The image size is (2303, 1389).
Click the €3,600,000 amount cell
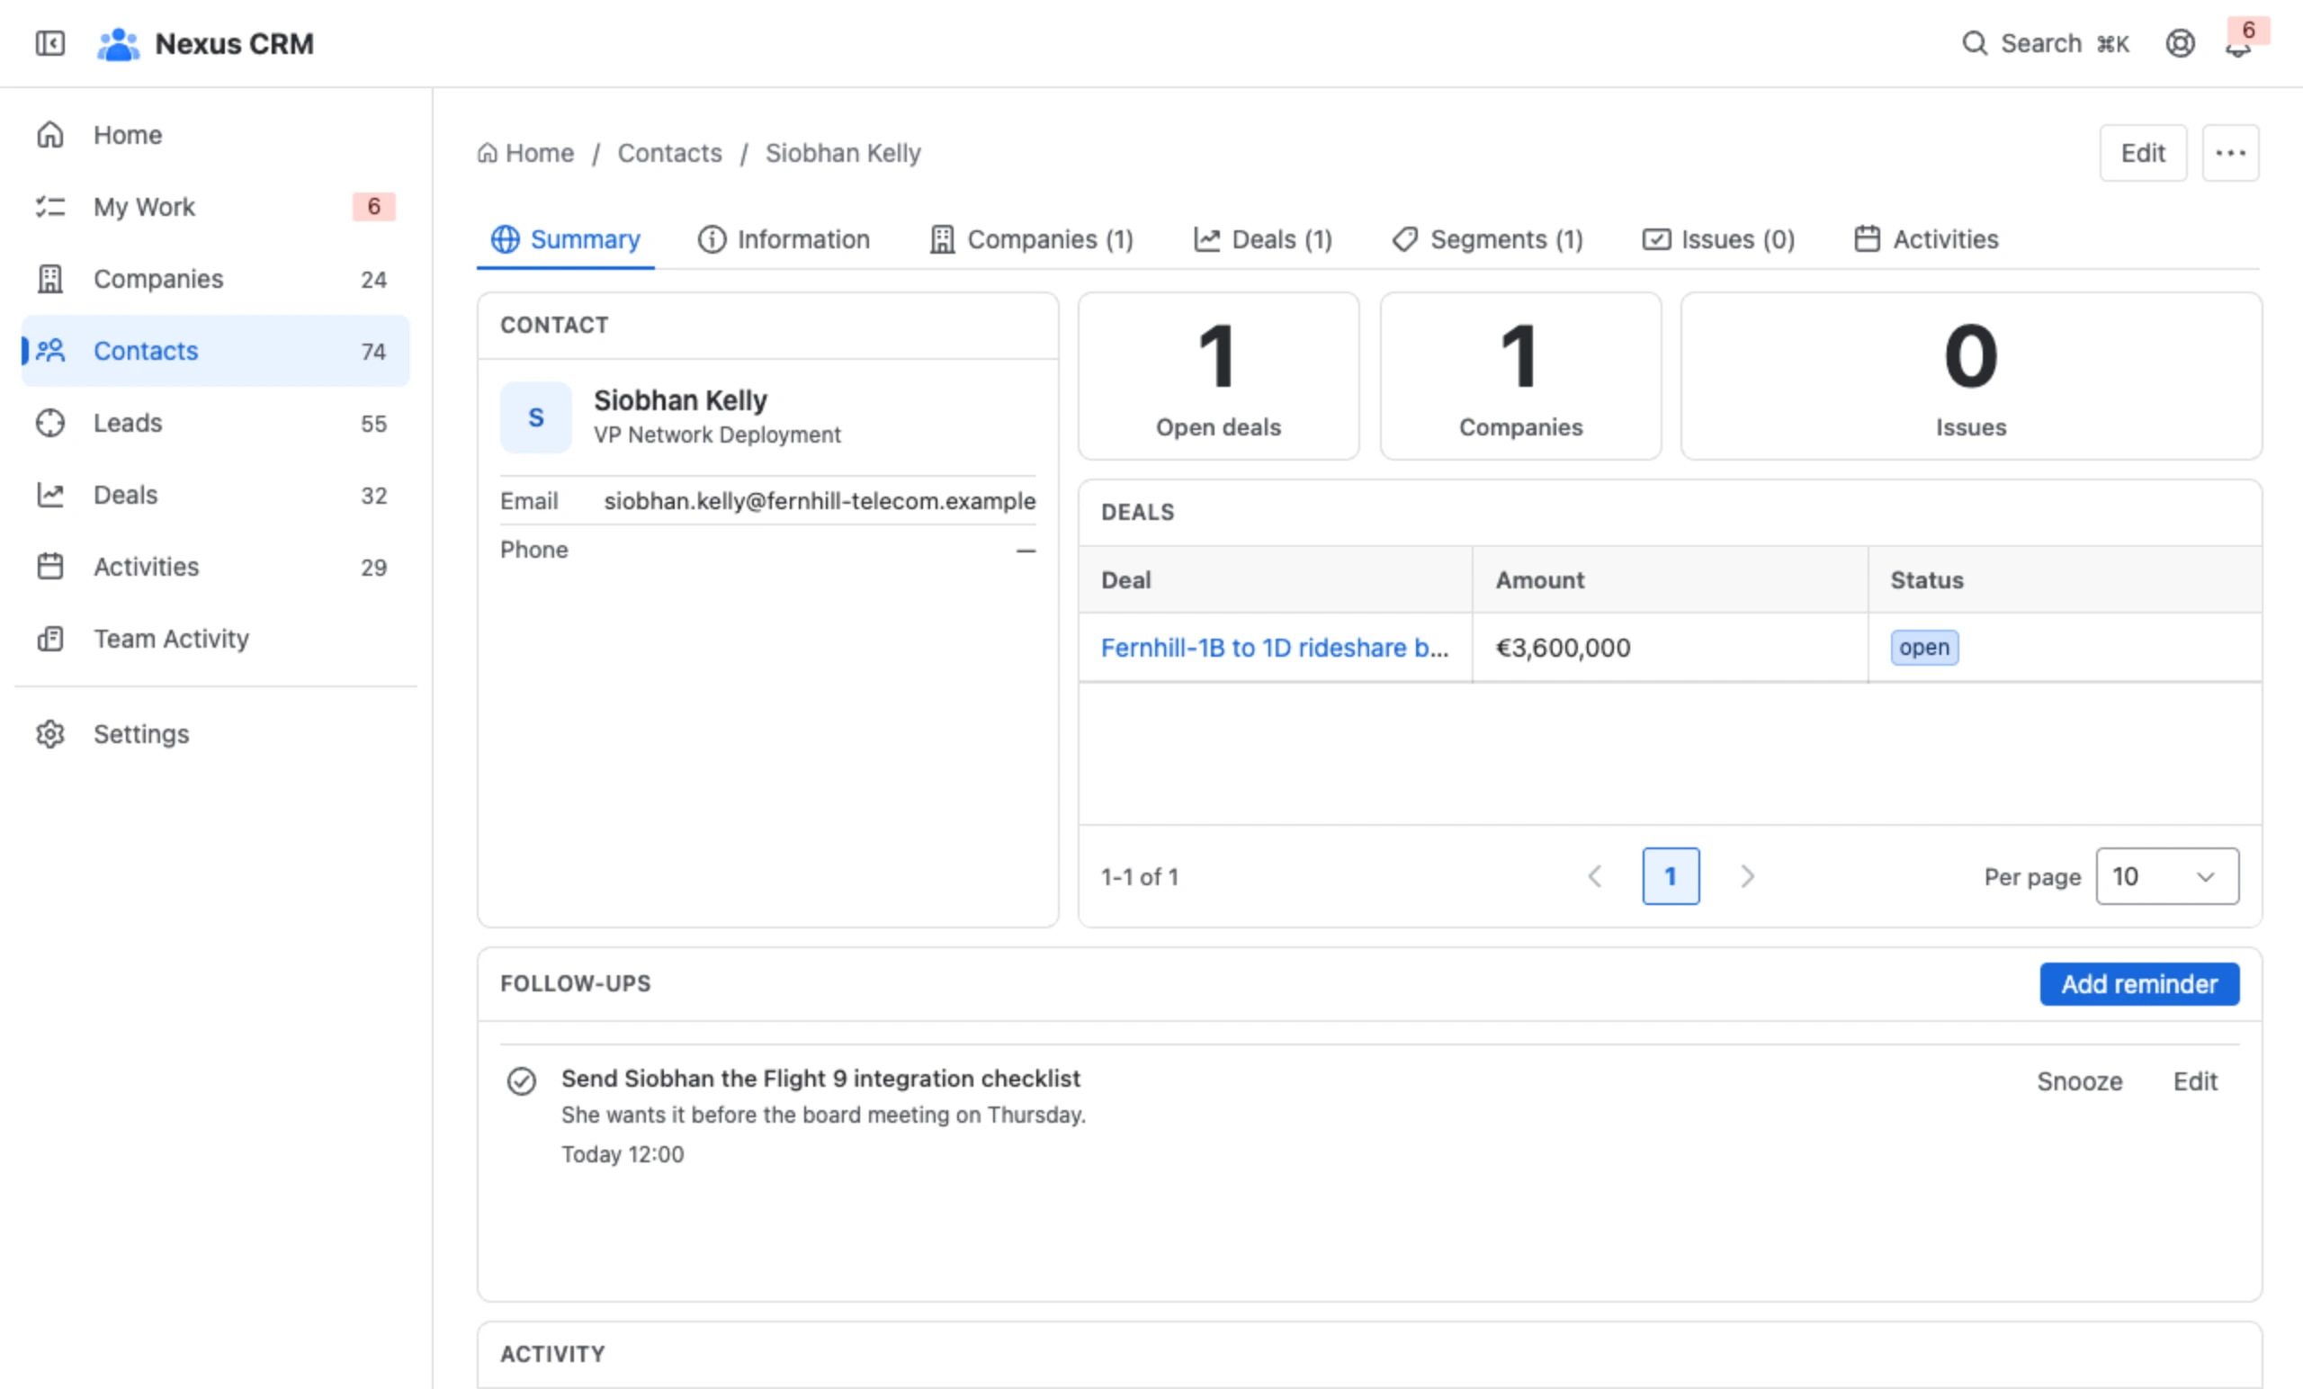1670,647
